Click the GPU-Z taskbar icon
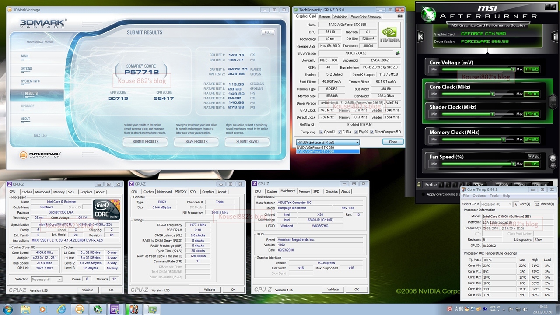Viewport: 560px width, 315px height. click(x=152, y=309)
